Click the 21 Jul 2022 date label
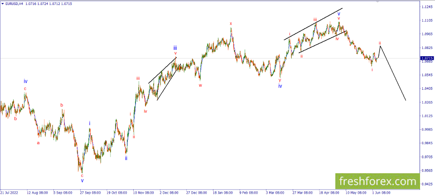This screenshot has width=435, height=195. click(x=8, y=192)
